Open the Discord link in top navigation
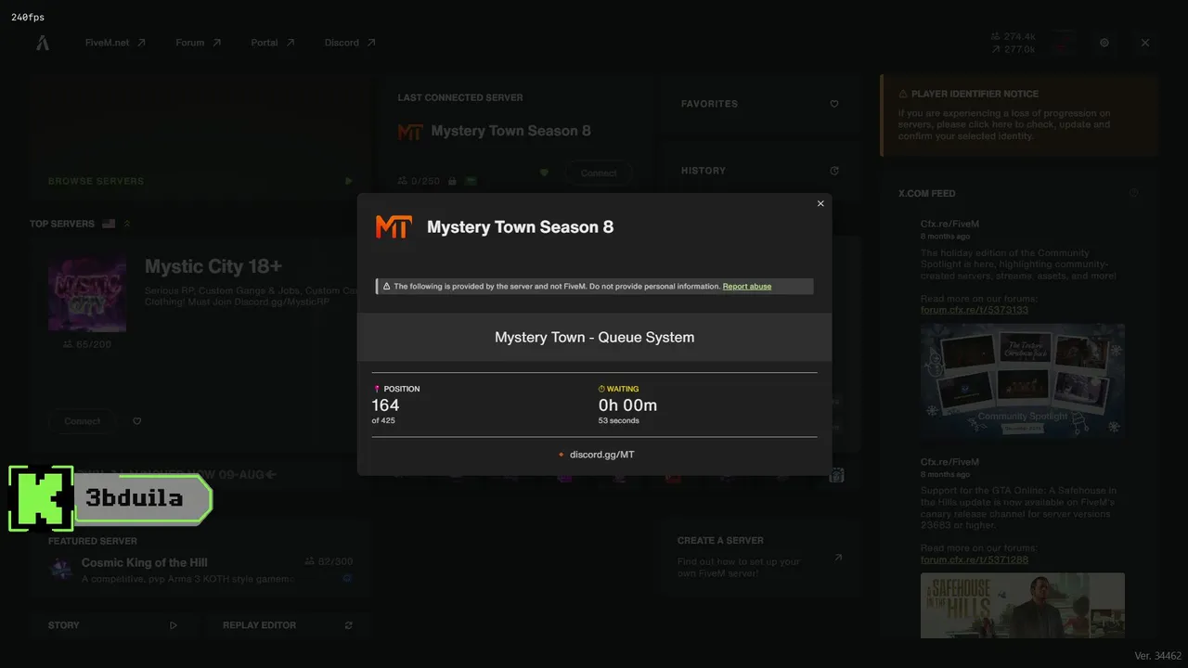The height and width of the screenshot is (668, 1188). [350, 43]
